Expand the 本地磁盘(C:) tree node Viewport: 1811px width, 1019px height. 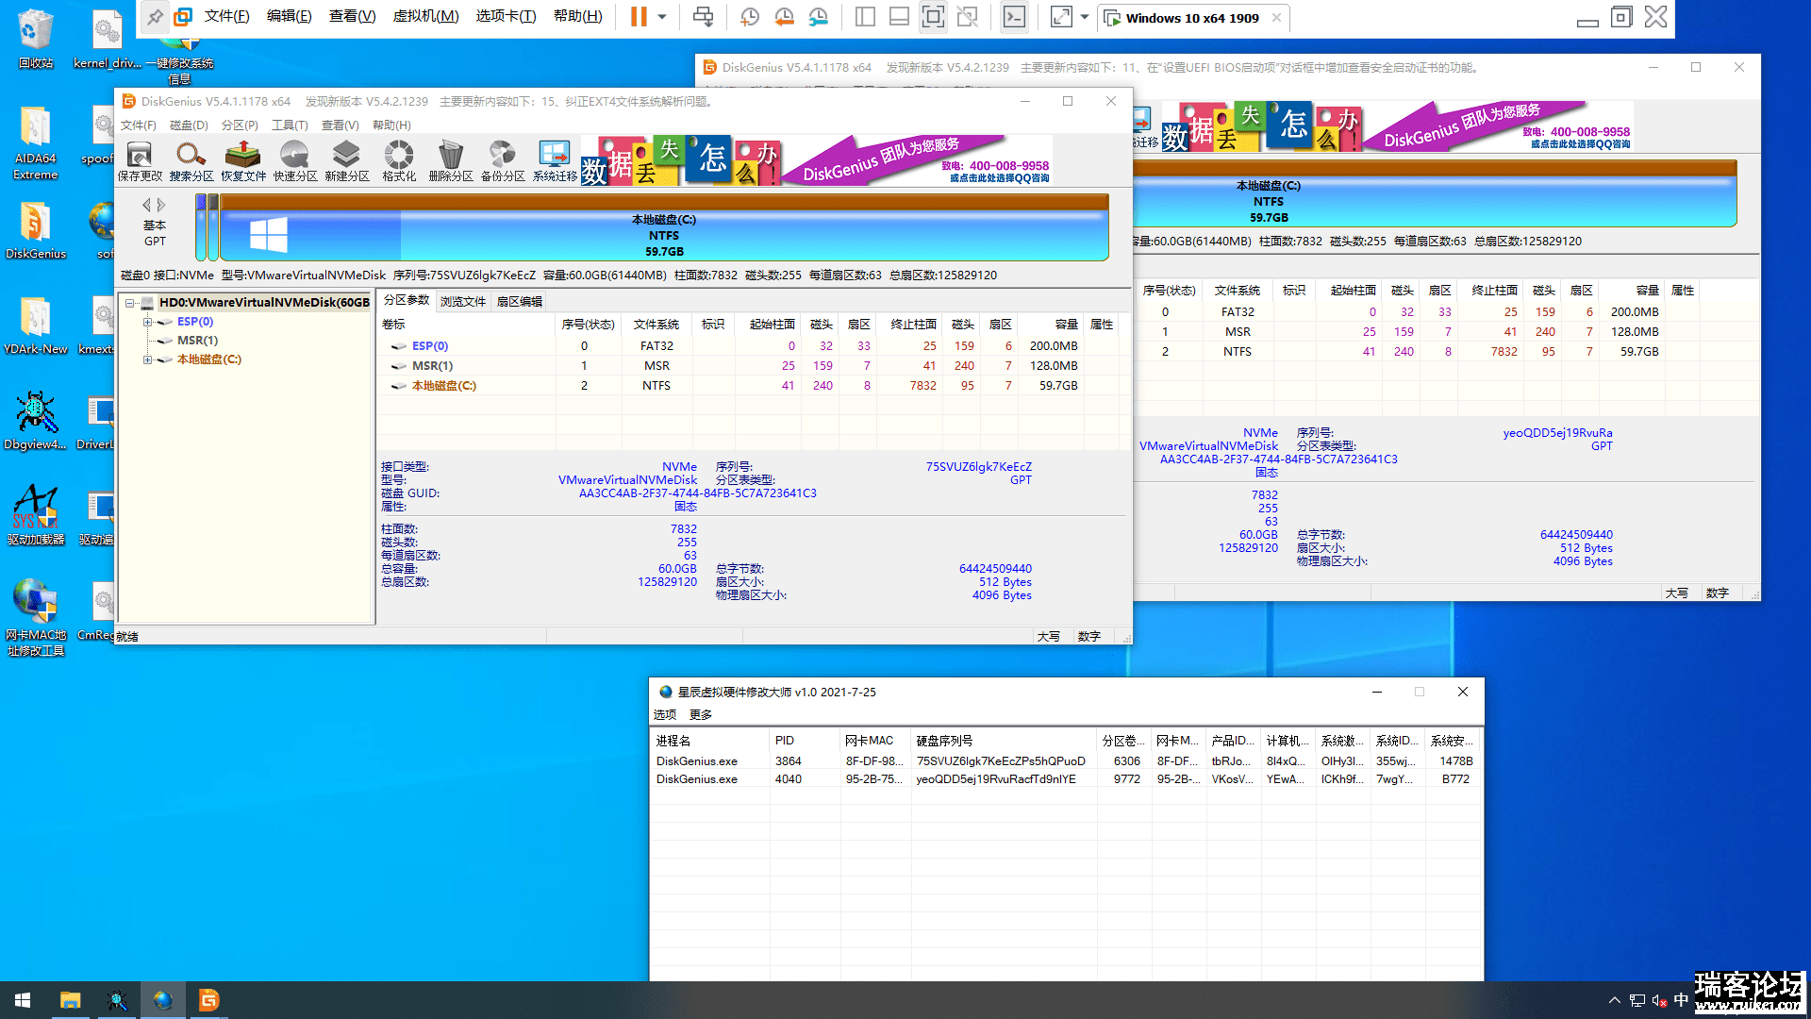pos(147,359)
